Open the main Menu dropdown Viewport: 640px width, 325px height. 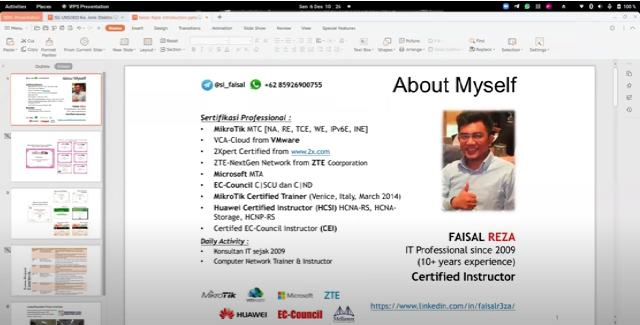[x=16, y=28]
